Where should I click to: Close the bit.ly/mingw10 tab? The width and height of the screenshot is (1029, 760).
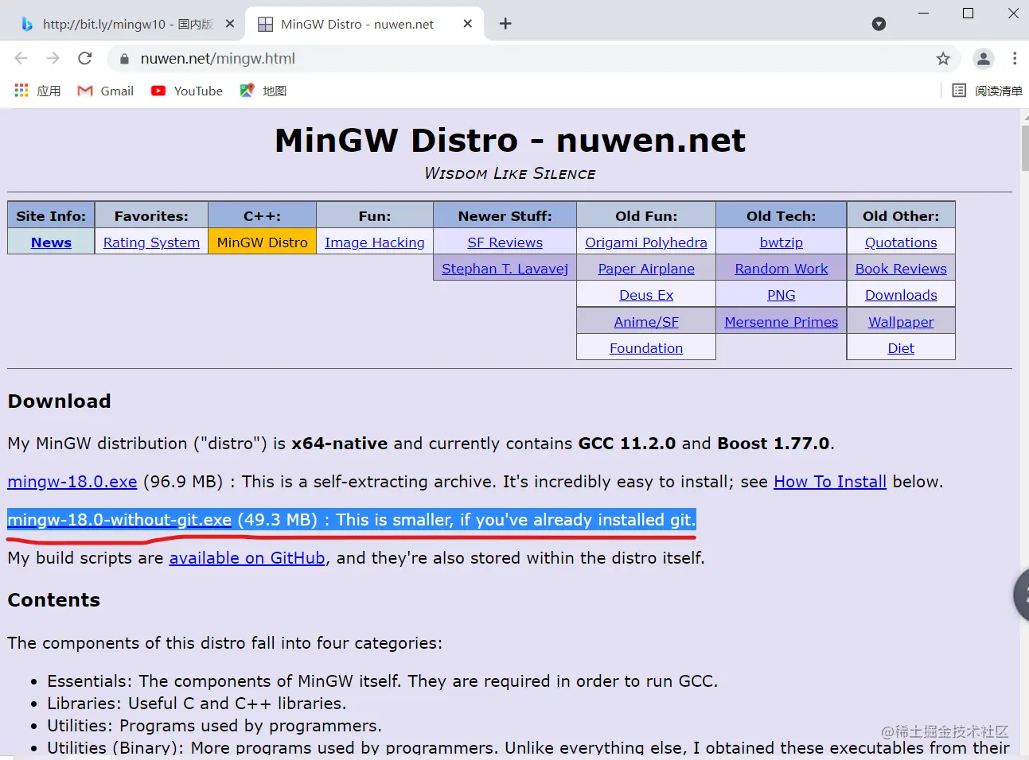[230, 24]
